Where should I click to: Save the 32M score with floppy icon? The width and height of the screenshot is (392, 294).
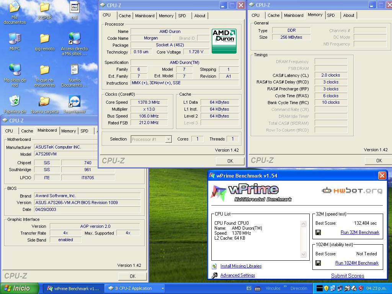click(318, 232)
